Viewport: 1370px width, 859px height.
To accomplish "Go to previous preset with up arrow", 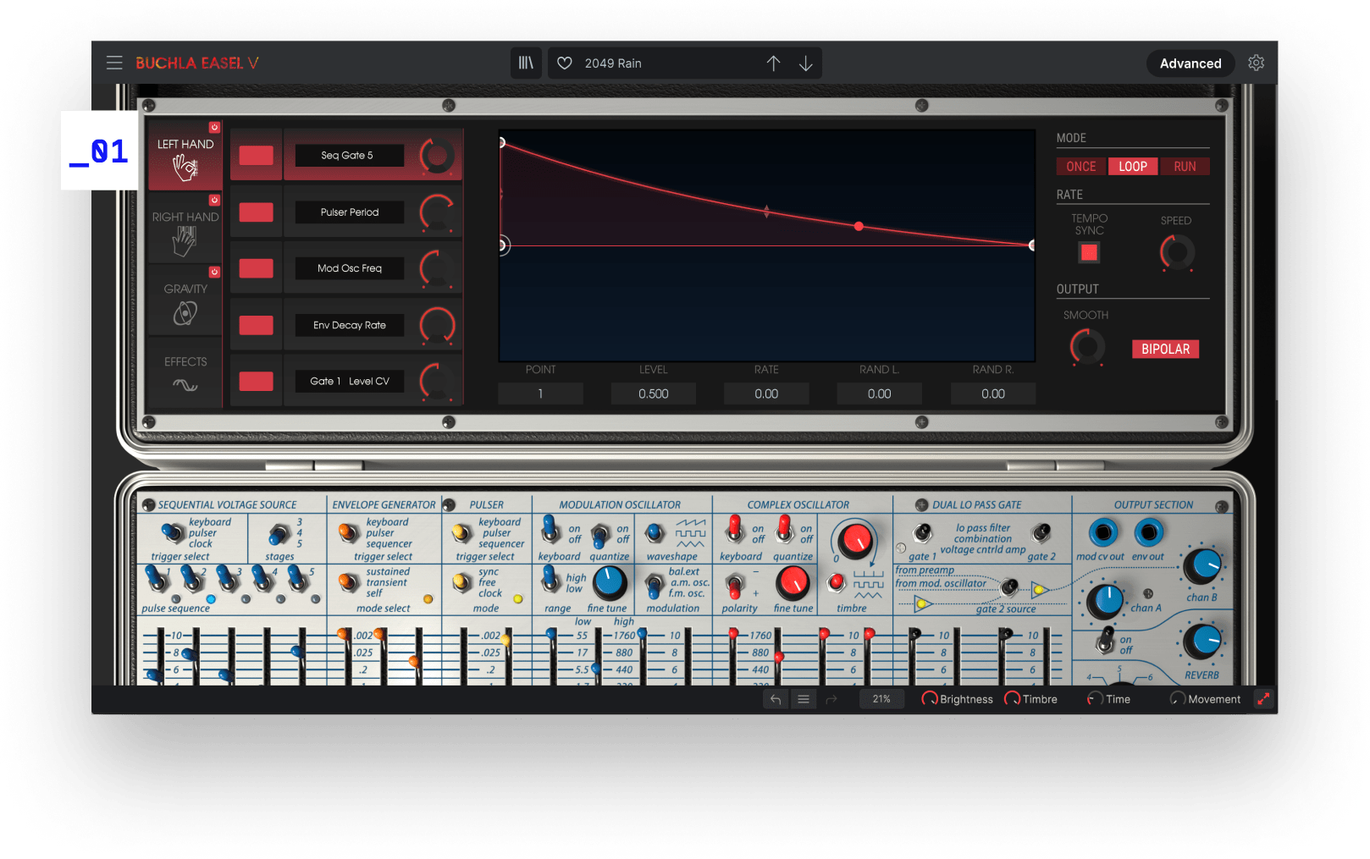I will pyautogui.click(x=773, y=63).
